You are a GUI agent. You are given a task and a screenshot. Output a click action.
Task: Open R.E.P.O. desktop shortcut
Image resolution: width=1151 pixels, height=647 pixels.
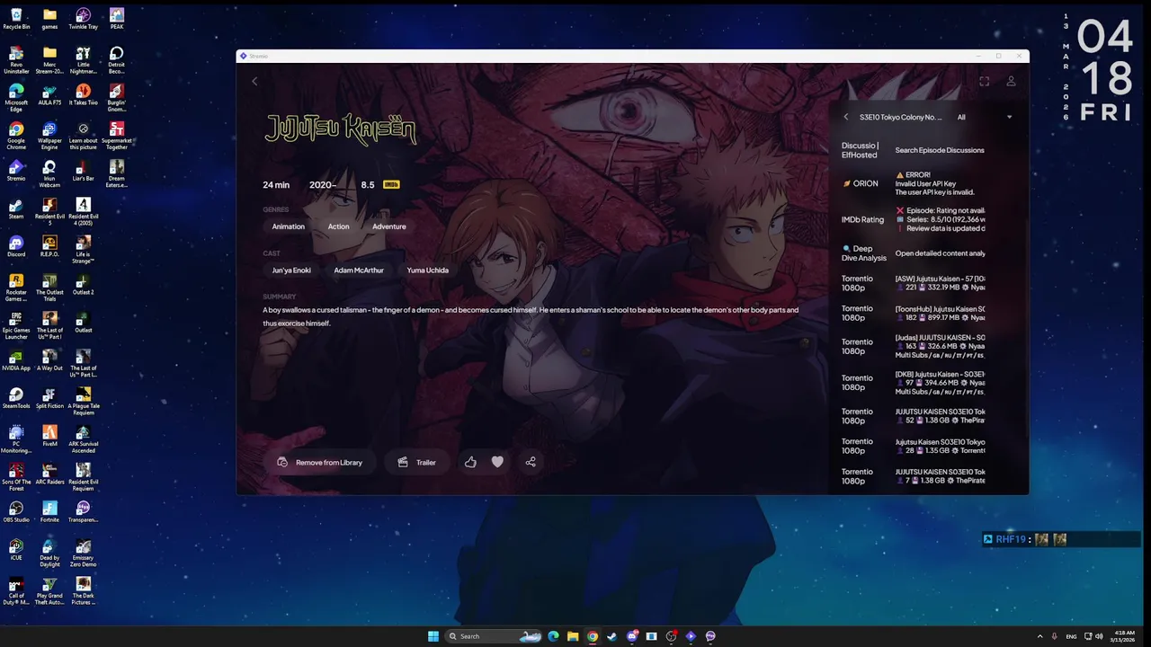pos(49,245)
